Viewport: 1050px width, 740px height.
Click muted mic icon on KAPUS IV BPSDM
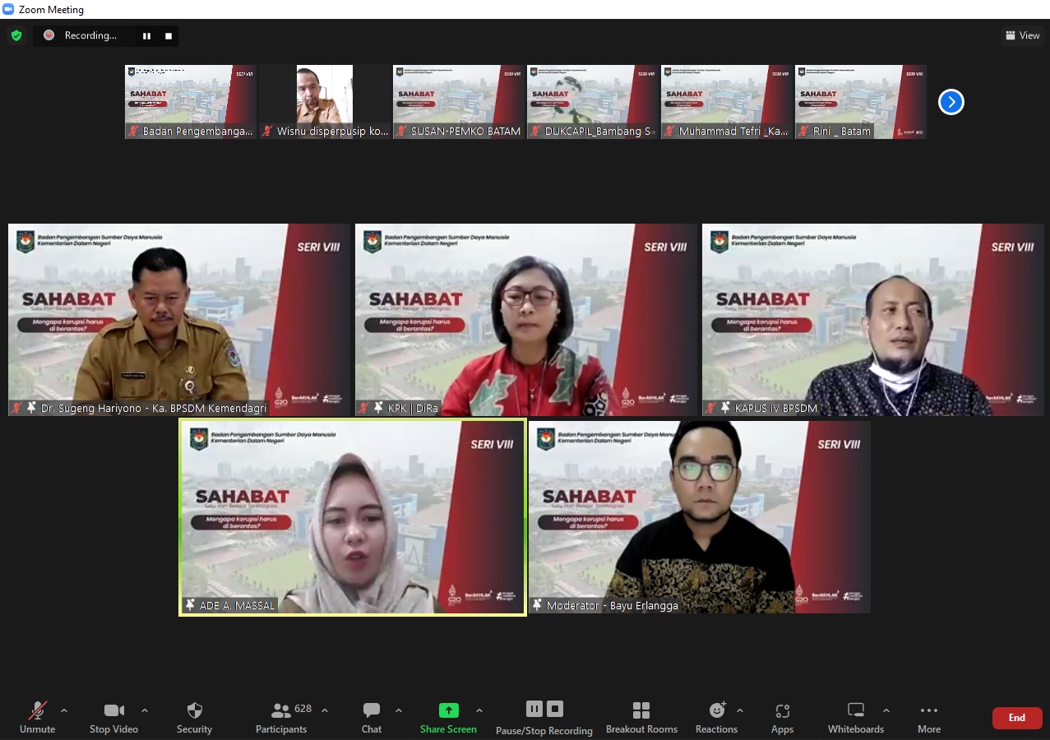[710, 407]
